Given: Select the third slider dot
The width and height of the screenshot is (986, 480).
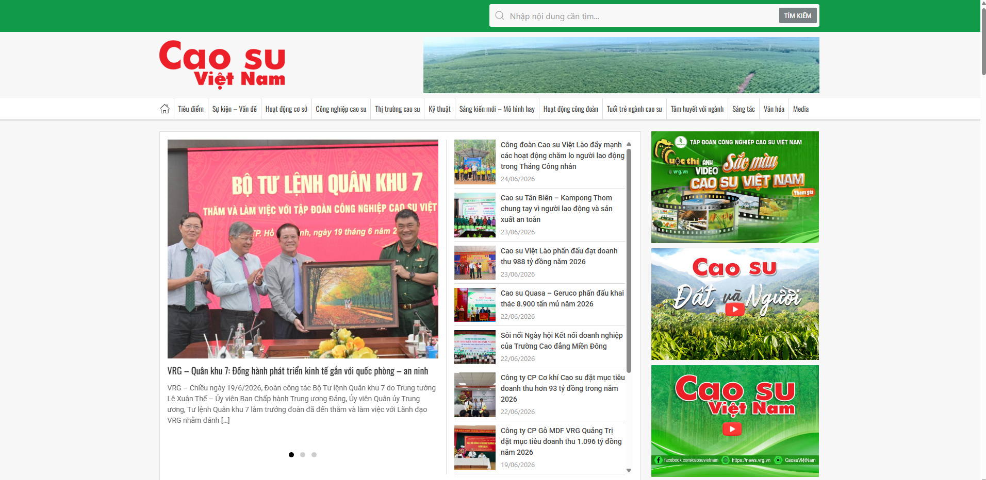Looking at the screenshot, I should tap(314, 455).
